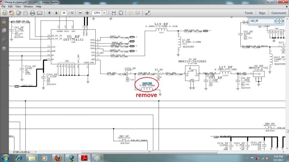Toggle fit one full page view
289x162 pixels.
coord(121,13)
